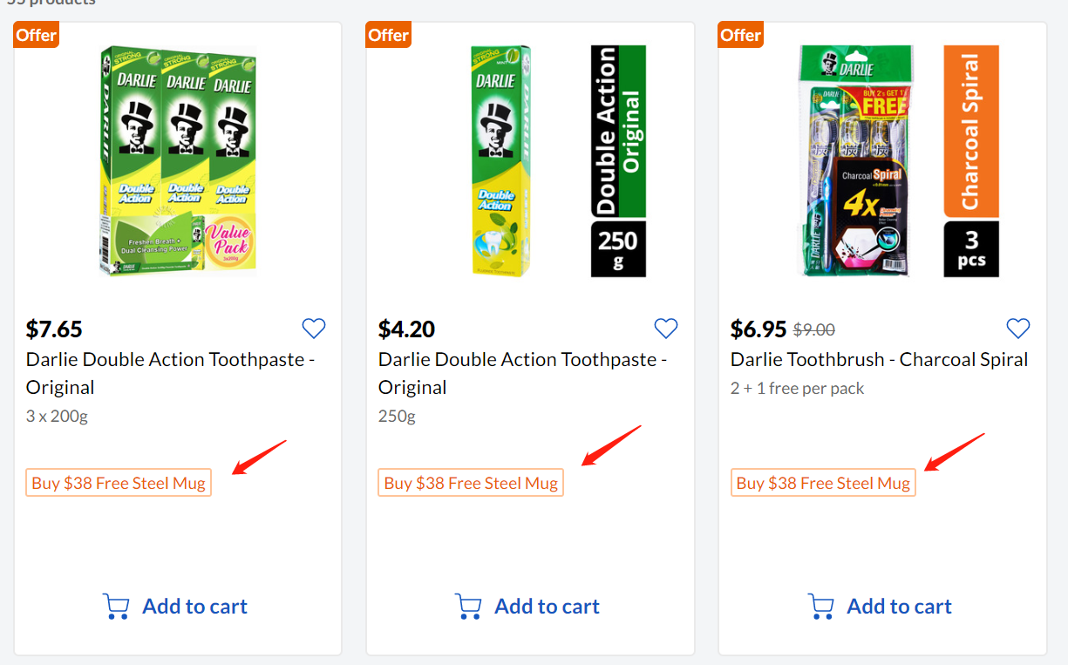Screen dimensions: 1068x665
Task: Click the Free Steel Mug promo on the $6.95 toothbrush
Action: pos(823,483)
